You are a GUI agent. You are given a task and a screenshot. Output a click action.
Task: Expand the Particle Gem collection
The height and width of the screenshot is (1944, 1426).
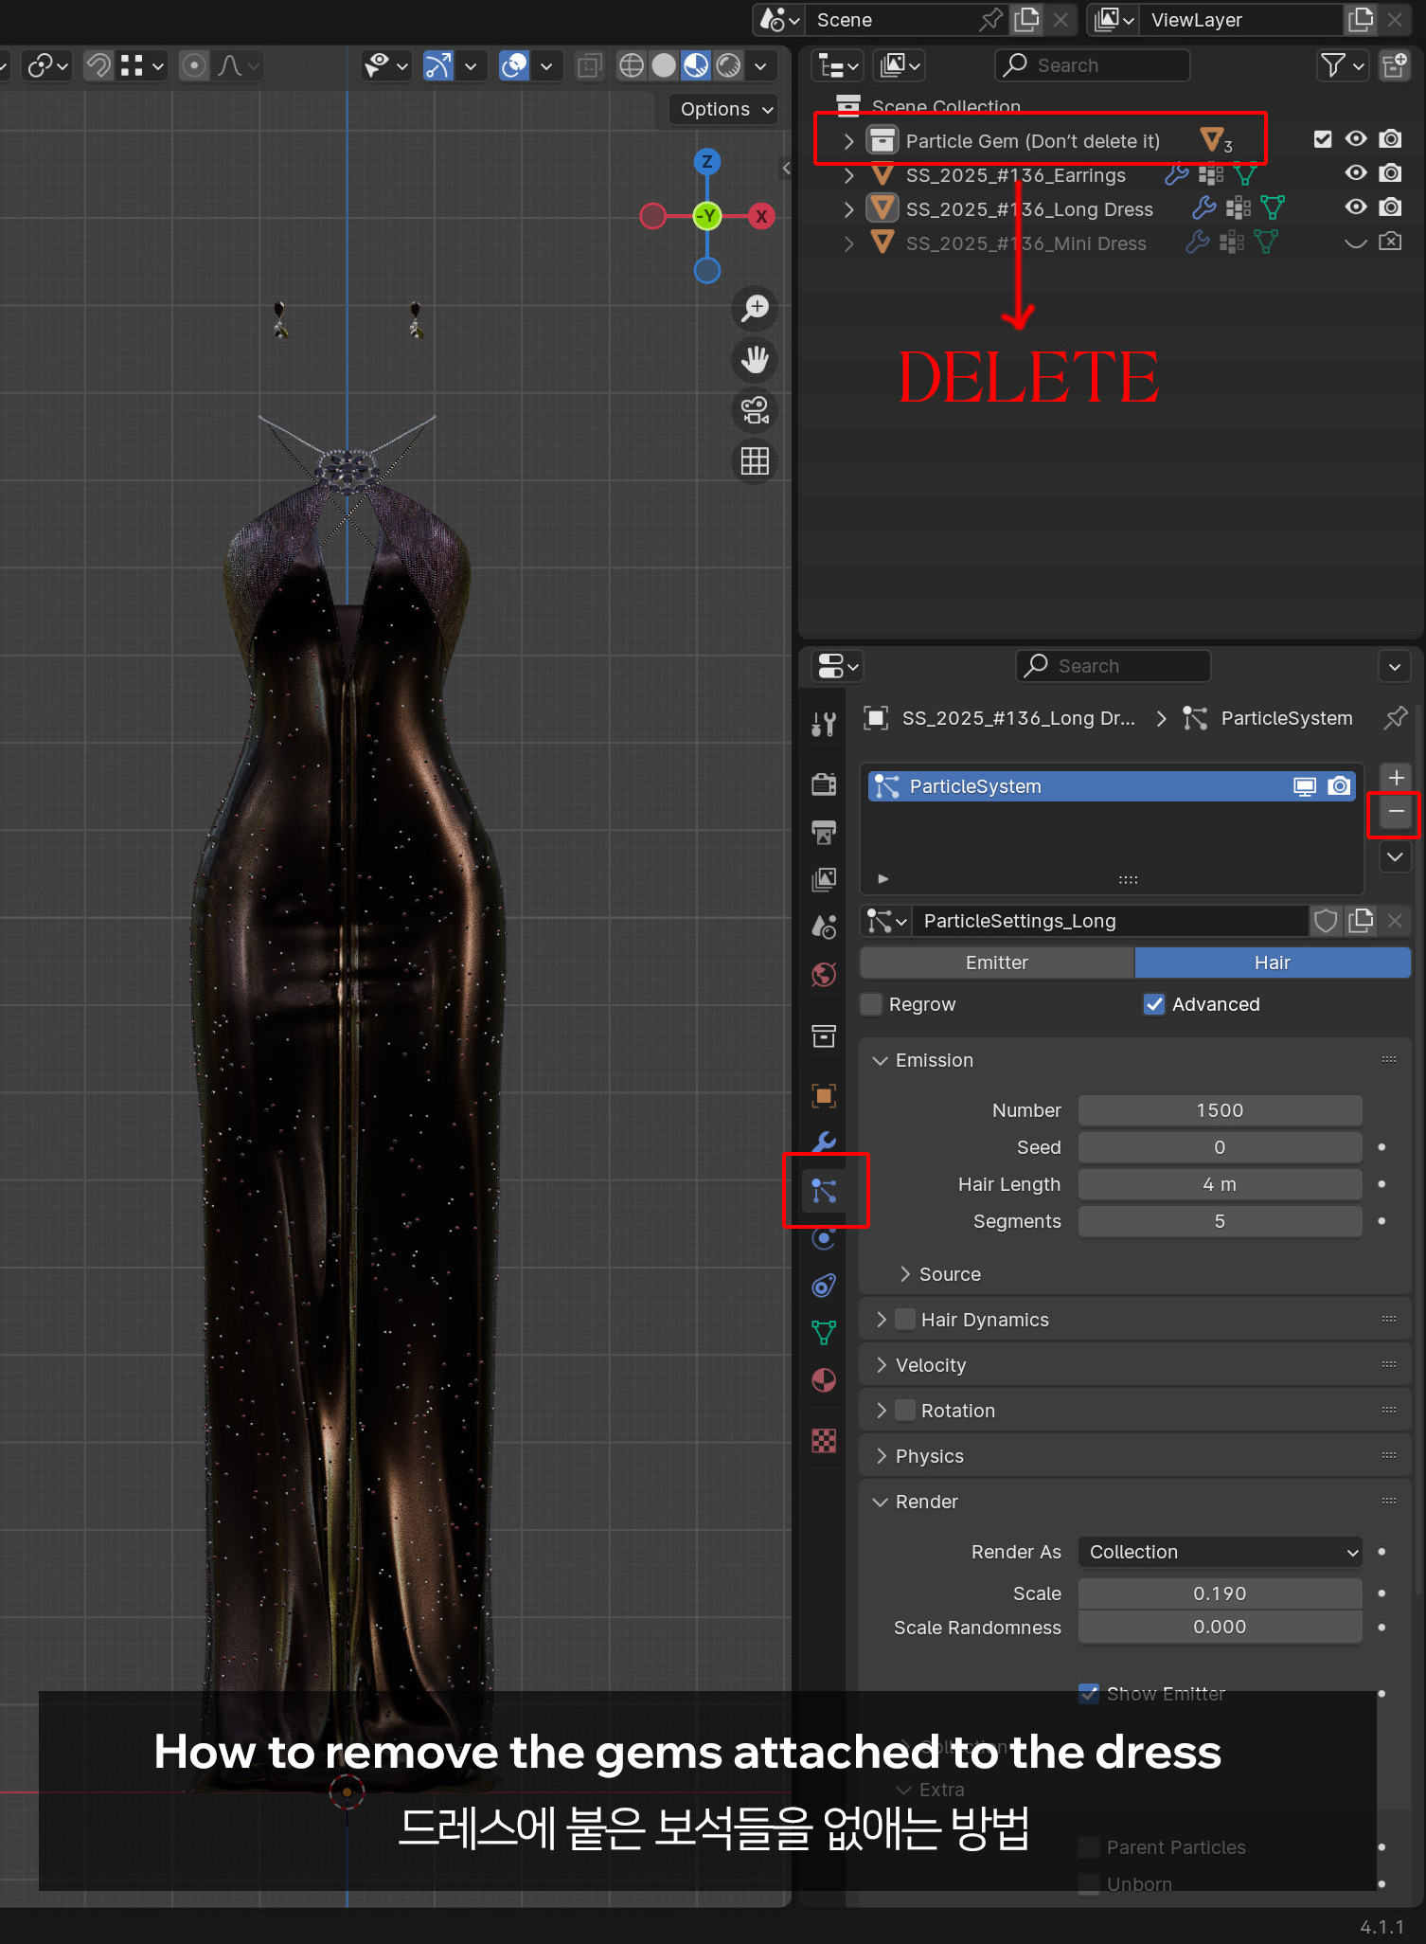click(x=849, y=141)
